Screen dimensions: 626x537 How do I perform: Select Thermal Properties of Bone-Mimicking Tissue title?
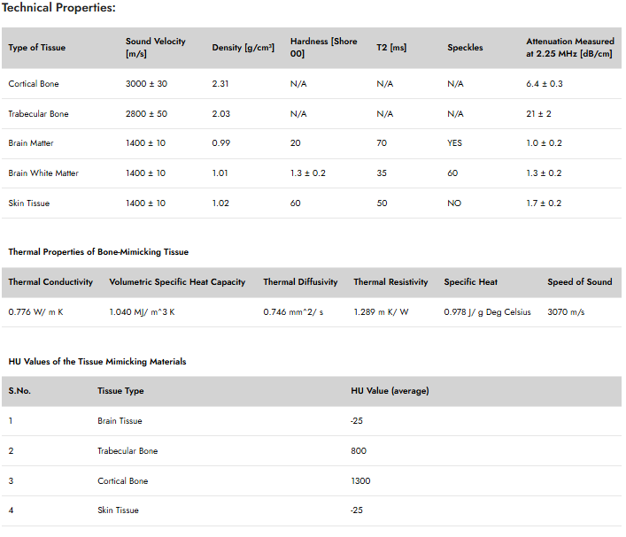98,252
